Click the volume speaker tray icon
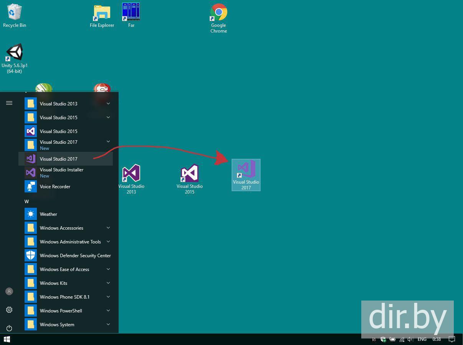 [x=410, y=339]
